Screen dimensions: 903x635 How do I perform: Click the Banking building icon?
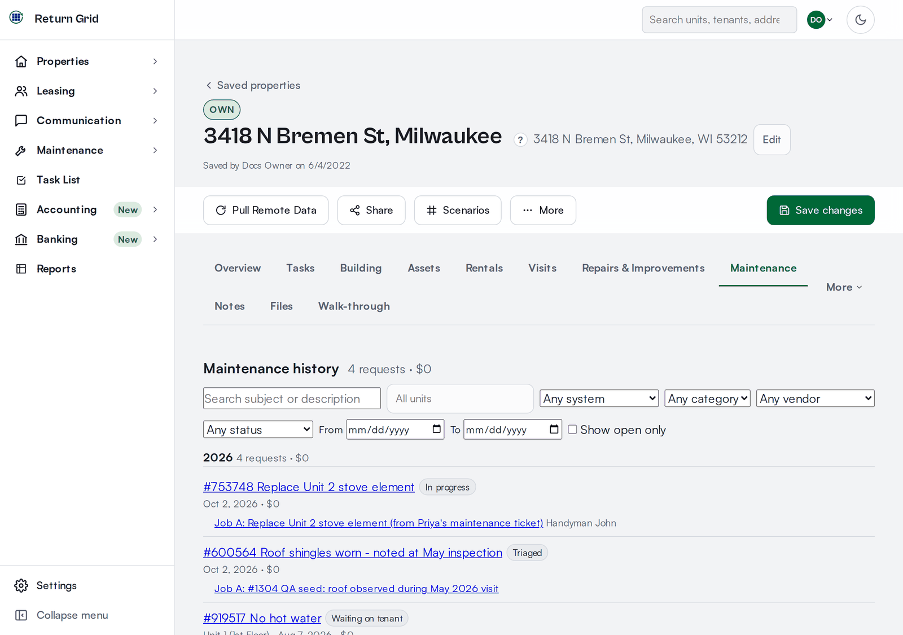[21, 239]
